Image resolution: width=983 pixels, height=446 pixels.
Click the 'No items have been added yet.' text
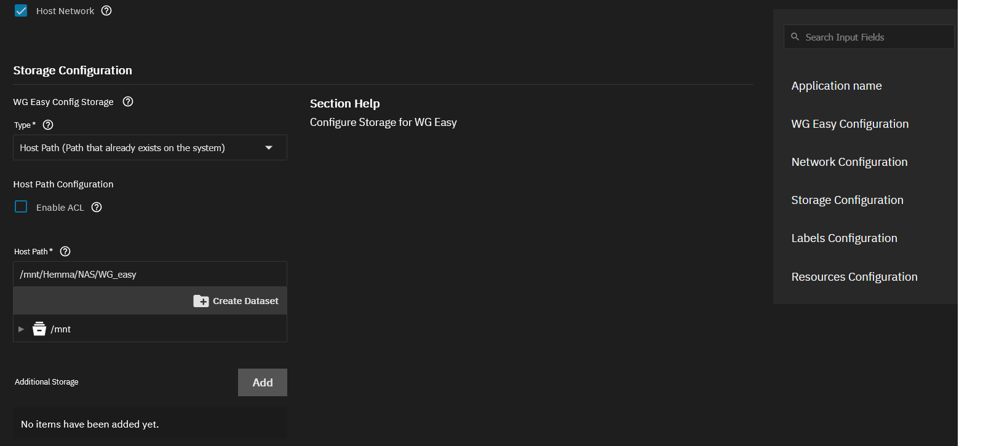90,424
